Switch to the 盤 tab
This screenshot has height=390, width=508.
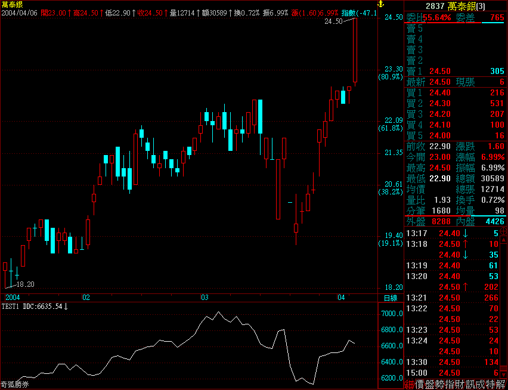[429, 385]
